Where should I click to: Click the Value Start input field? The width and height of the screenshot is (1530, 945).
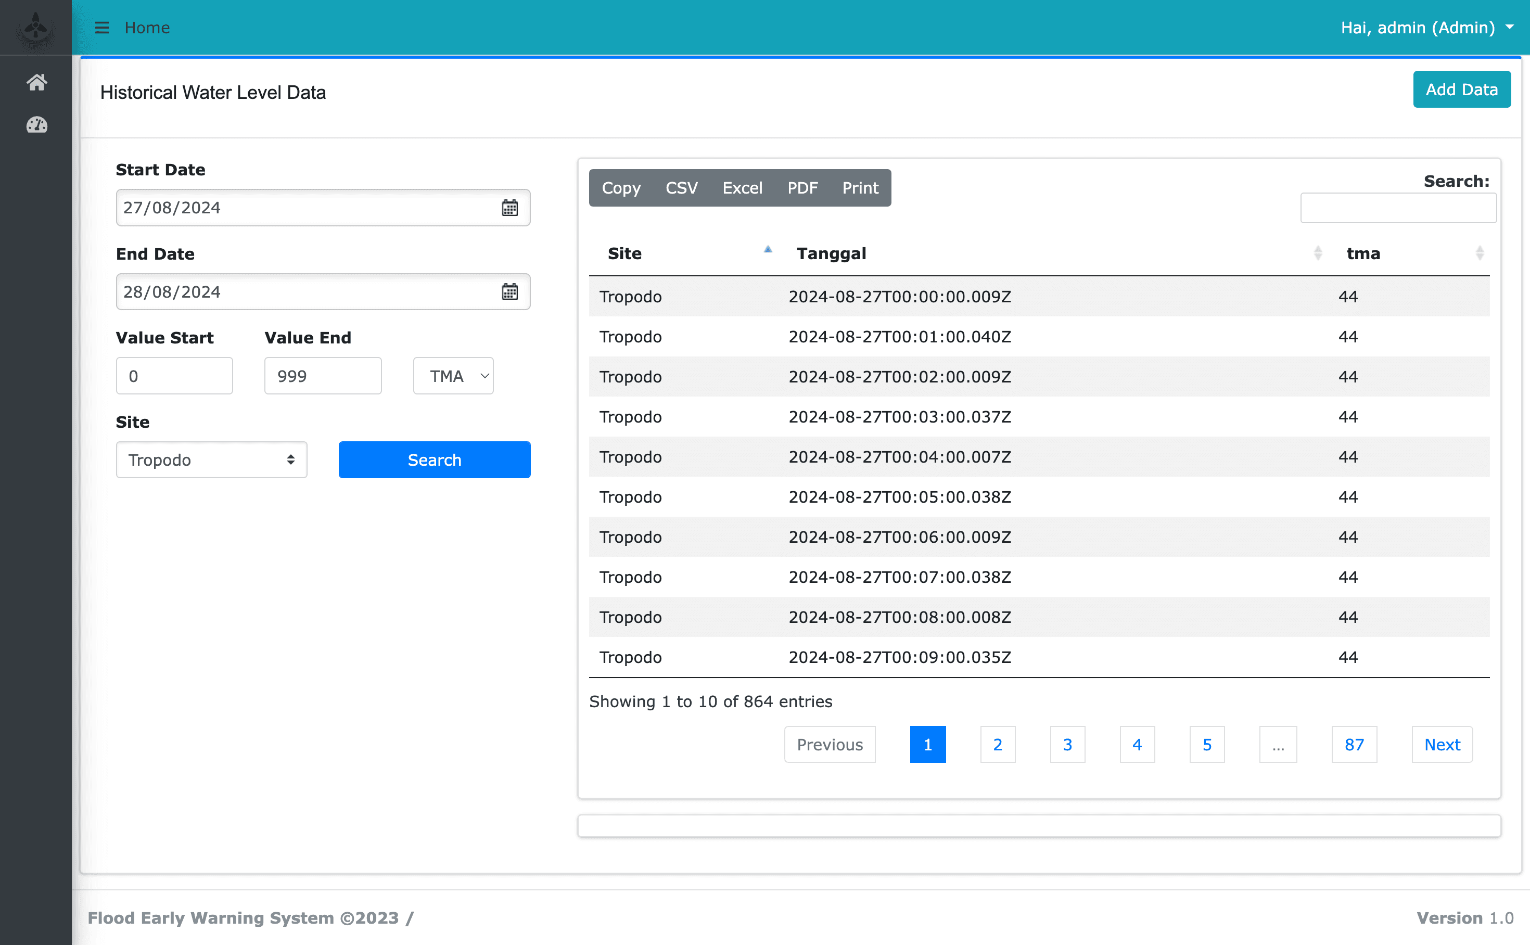(175, 375)
